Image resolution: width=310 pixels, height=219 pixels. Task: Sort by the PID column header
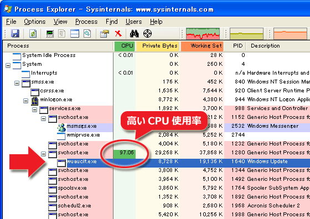click(235, 46)
